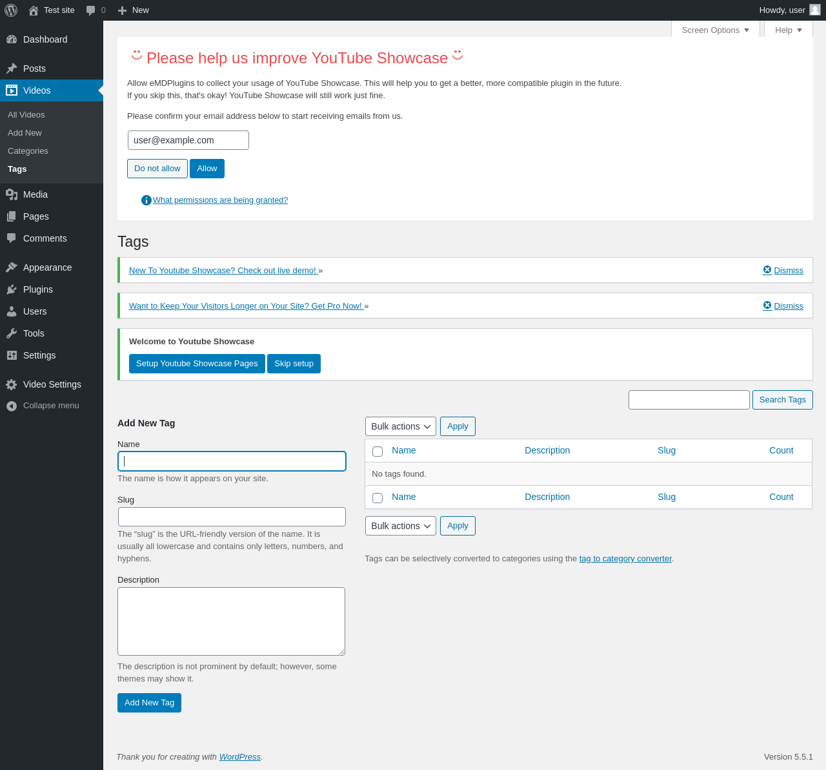Focus the Description textarea
The image size is (826, 770).
click(x=231, y=621)
